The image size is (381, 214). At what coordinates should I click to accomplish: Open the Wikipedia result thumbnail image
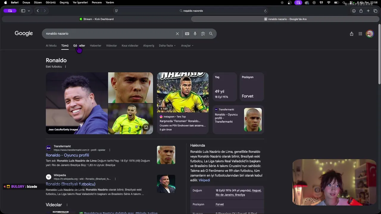tap(166, 184)
